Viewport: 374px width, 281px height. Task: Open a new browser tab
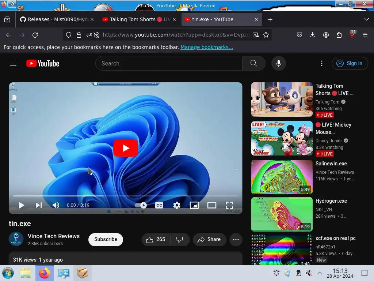270,20
